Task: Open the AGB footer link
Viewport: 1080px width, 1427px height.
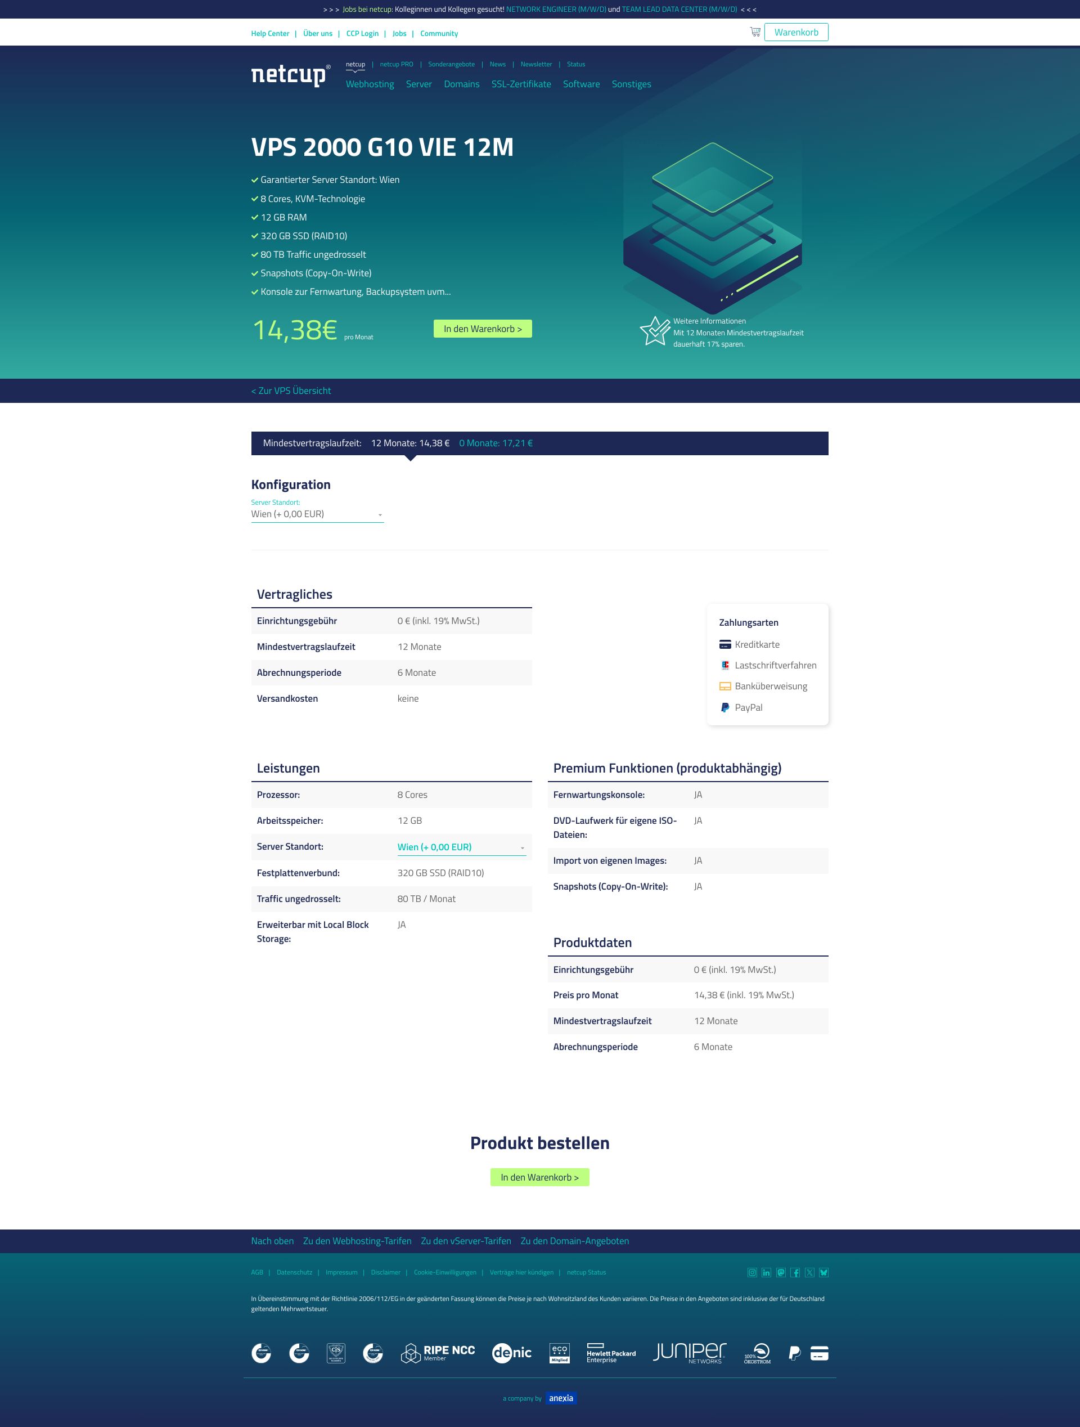Action: coord(257,1272)
